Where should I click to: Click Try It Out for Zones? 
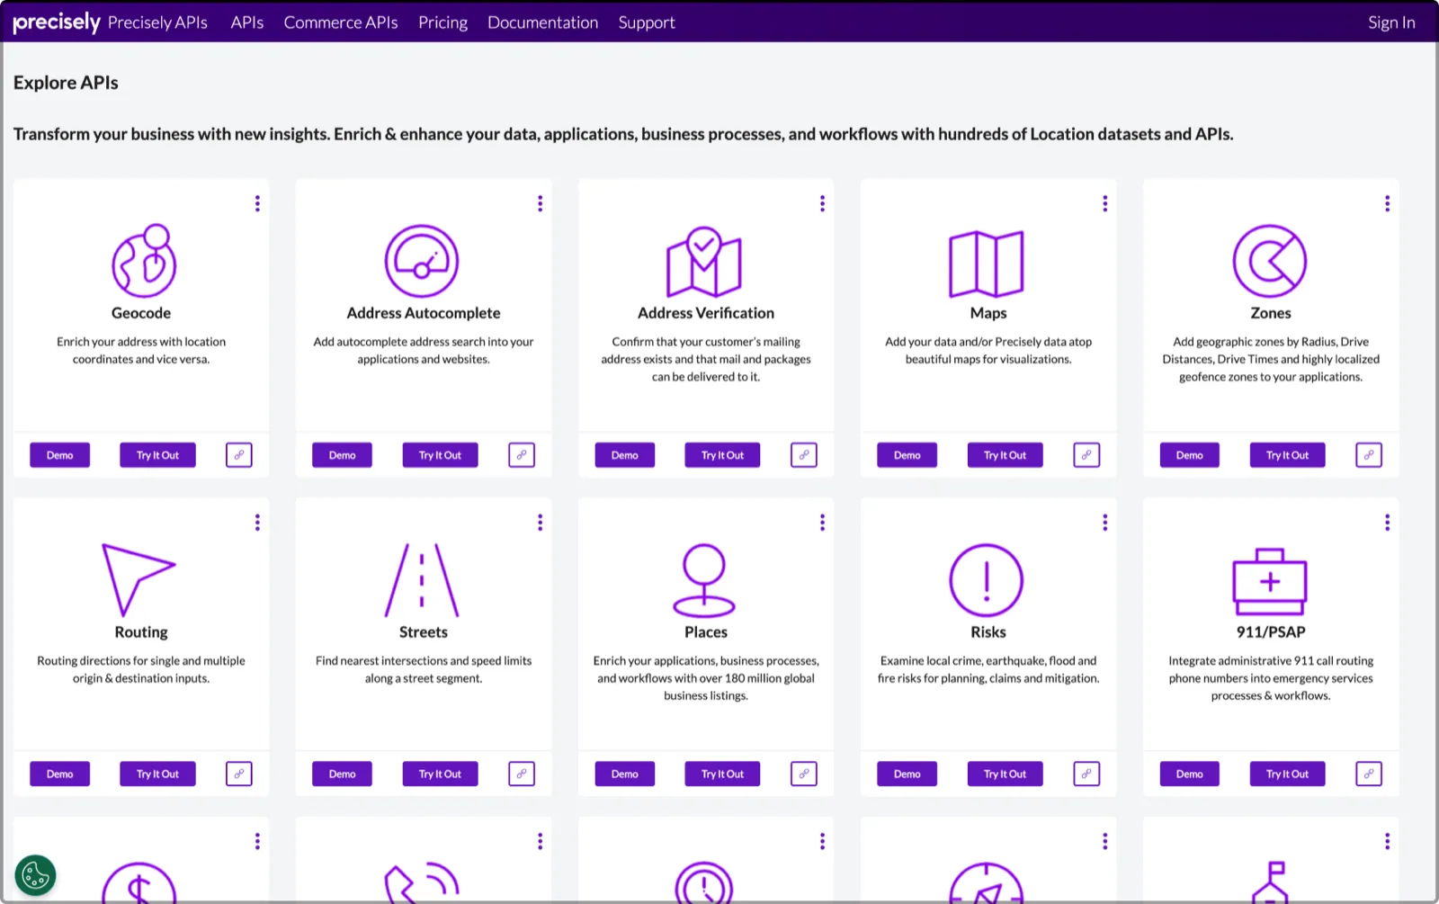(1287, 455)
